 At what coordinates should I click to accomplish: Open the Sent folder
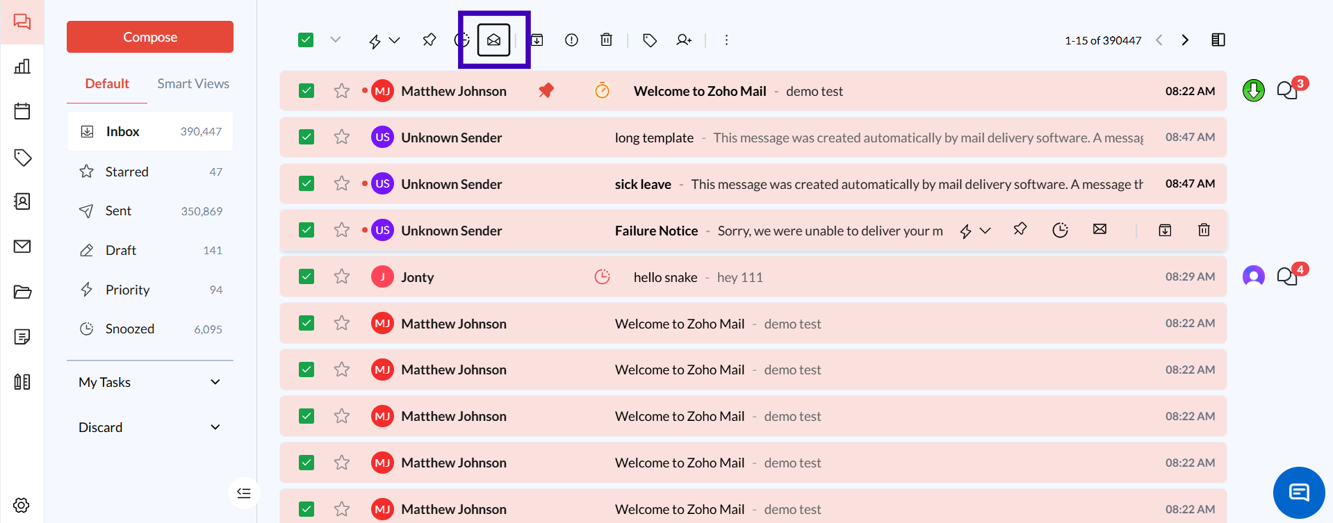coord(118,210)
